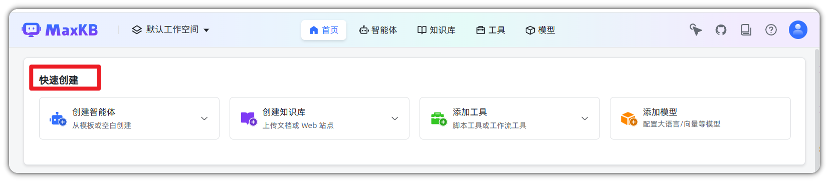Click the cursor pointer icon in header
The width and height of the screenshot is (829, 182).
tap(696, 30)
